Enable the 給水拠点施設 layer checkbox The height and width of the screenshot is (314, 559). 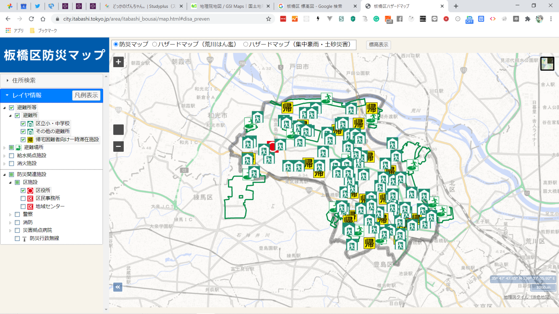click(11, 155)
